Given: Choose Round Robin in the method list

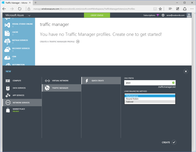Looking at the screenshot, I should (x=150, y=99).
